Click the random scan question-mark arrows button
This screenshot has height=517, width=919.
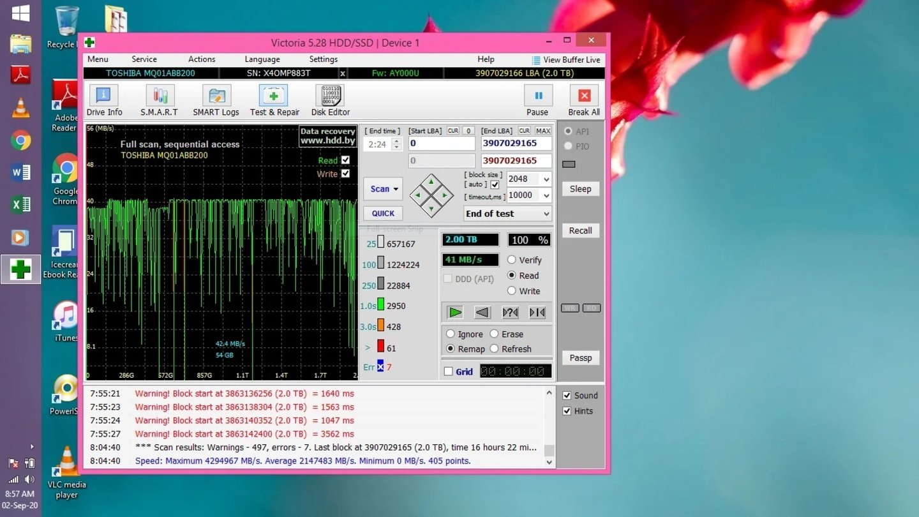[510, 312]
